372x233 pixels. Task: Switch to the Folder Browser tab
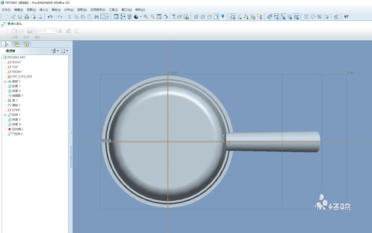16,44
